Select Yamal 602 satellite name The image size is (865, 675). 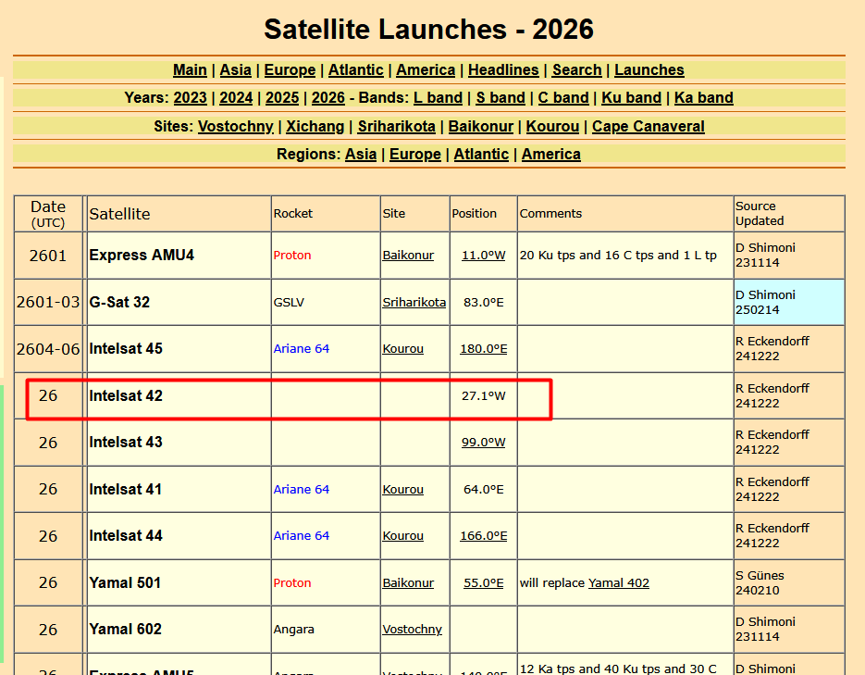[126, 630]
